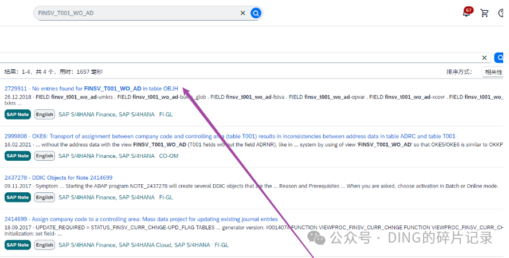Open note 2999808 OKE6 Transport link

coord(230,136)
